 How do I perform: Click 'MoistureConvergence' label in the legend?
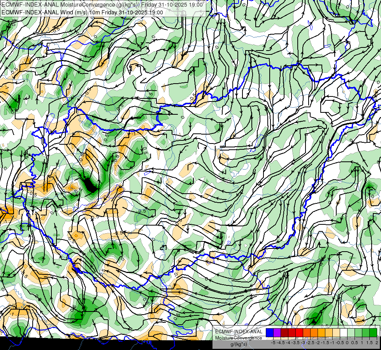pyautogui.click(x=239, y=338)
